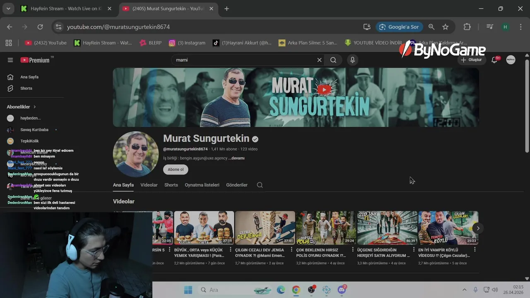Click the Oluştur create button
Viewport: 530px width, 298px height.
pyautogui.click(x=471, y=60)
